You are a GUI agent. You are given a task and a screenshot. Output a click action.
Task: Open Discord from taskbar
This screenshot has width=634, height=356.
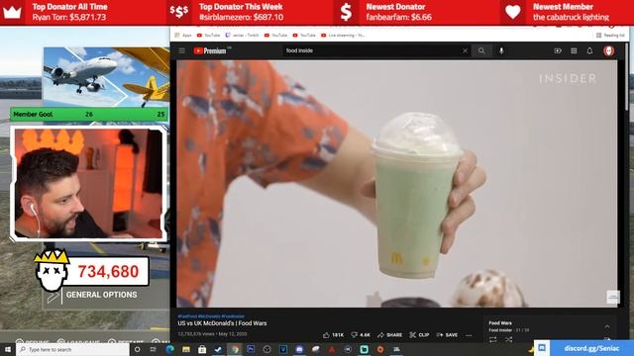coord(299,349)
